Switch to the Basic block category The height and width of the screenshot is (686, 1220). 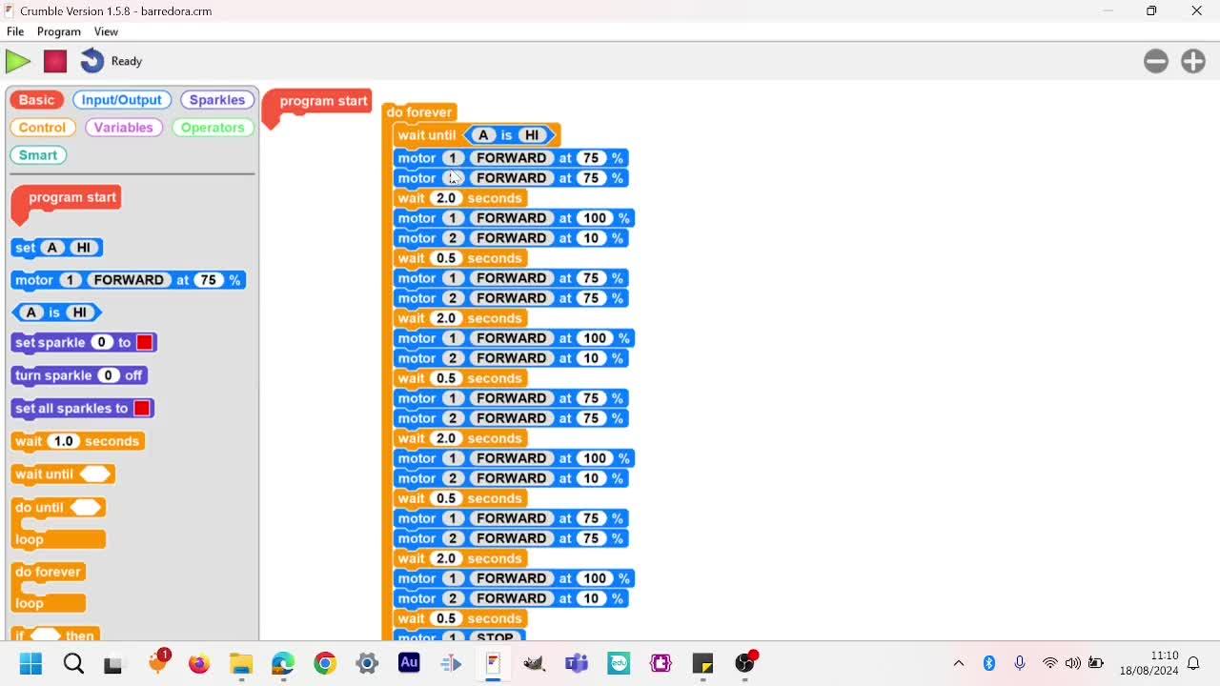coord(36,100)
